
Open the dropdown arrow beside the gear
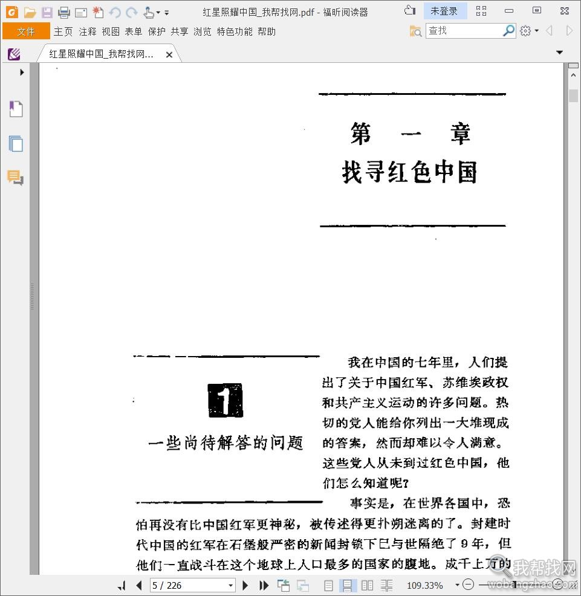click(x=536, y=30)
